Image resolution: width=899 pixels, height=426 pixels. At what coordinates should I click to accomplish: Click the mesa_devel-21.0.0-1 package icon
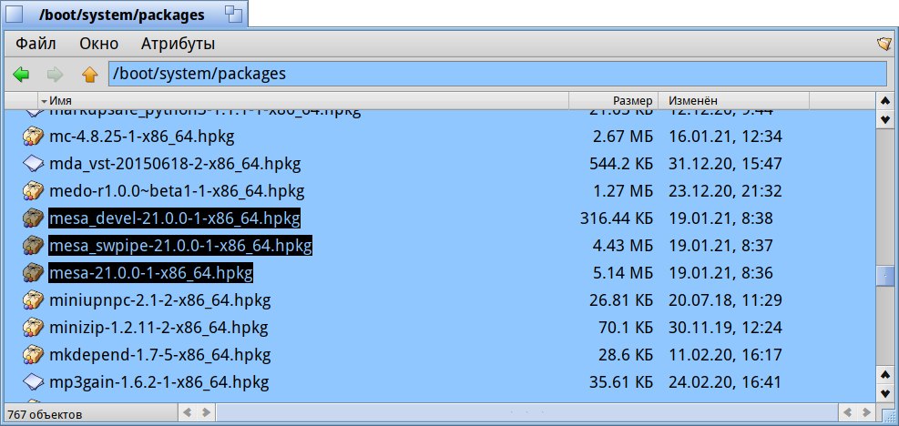point(34,218)
